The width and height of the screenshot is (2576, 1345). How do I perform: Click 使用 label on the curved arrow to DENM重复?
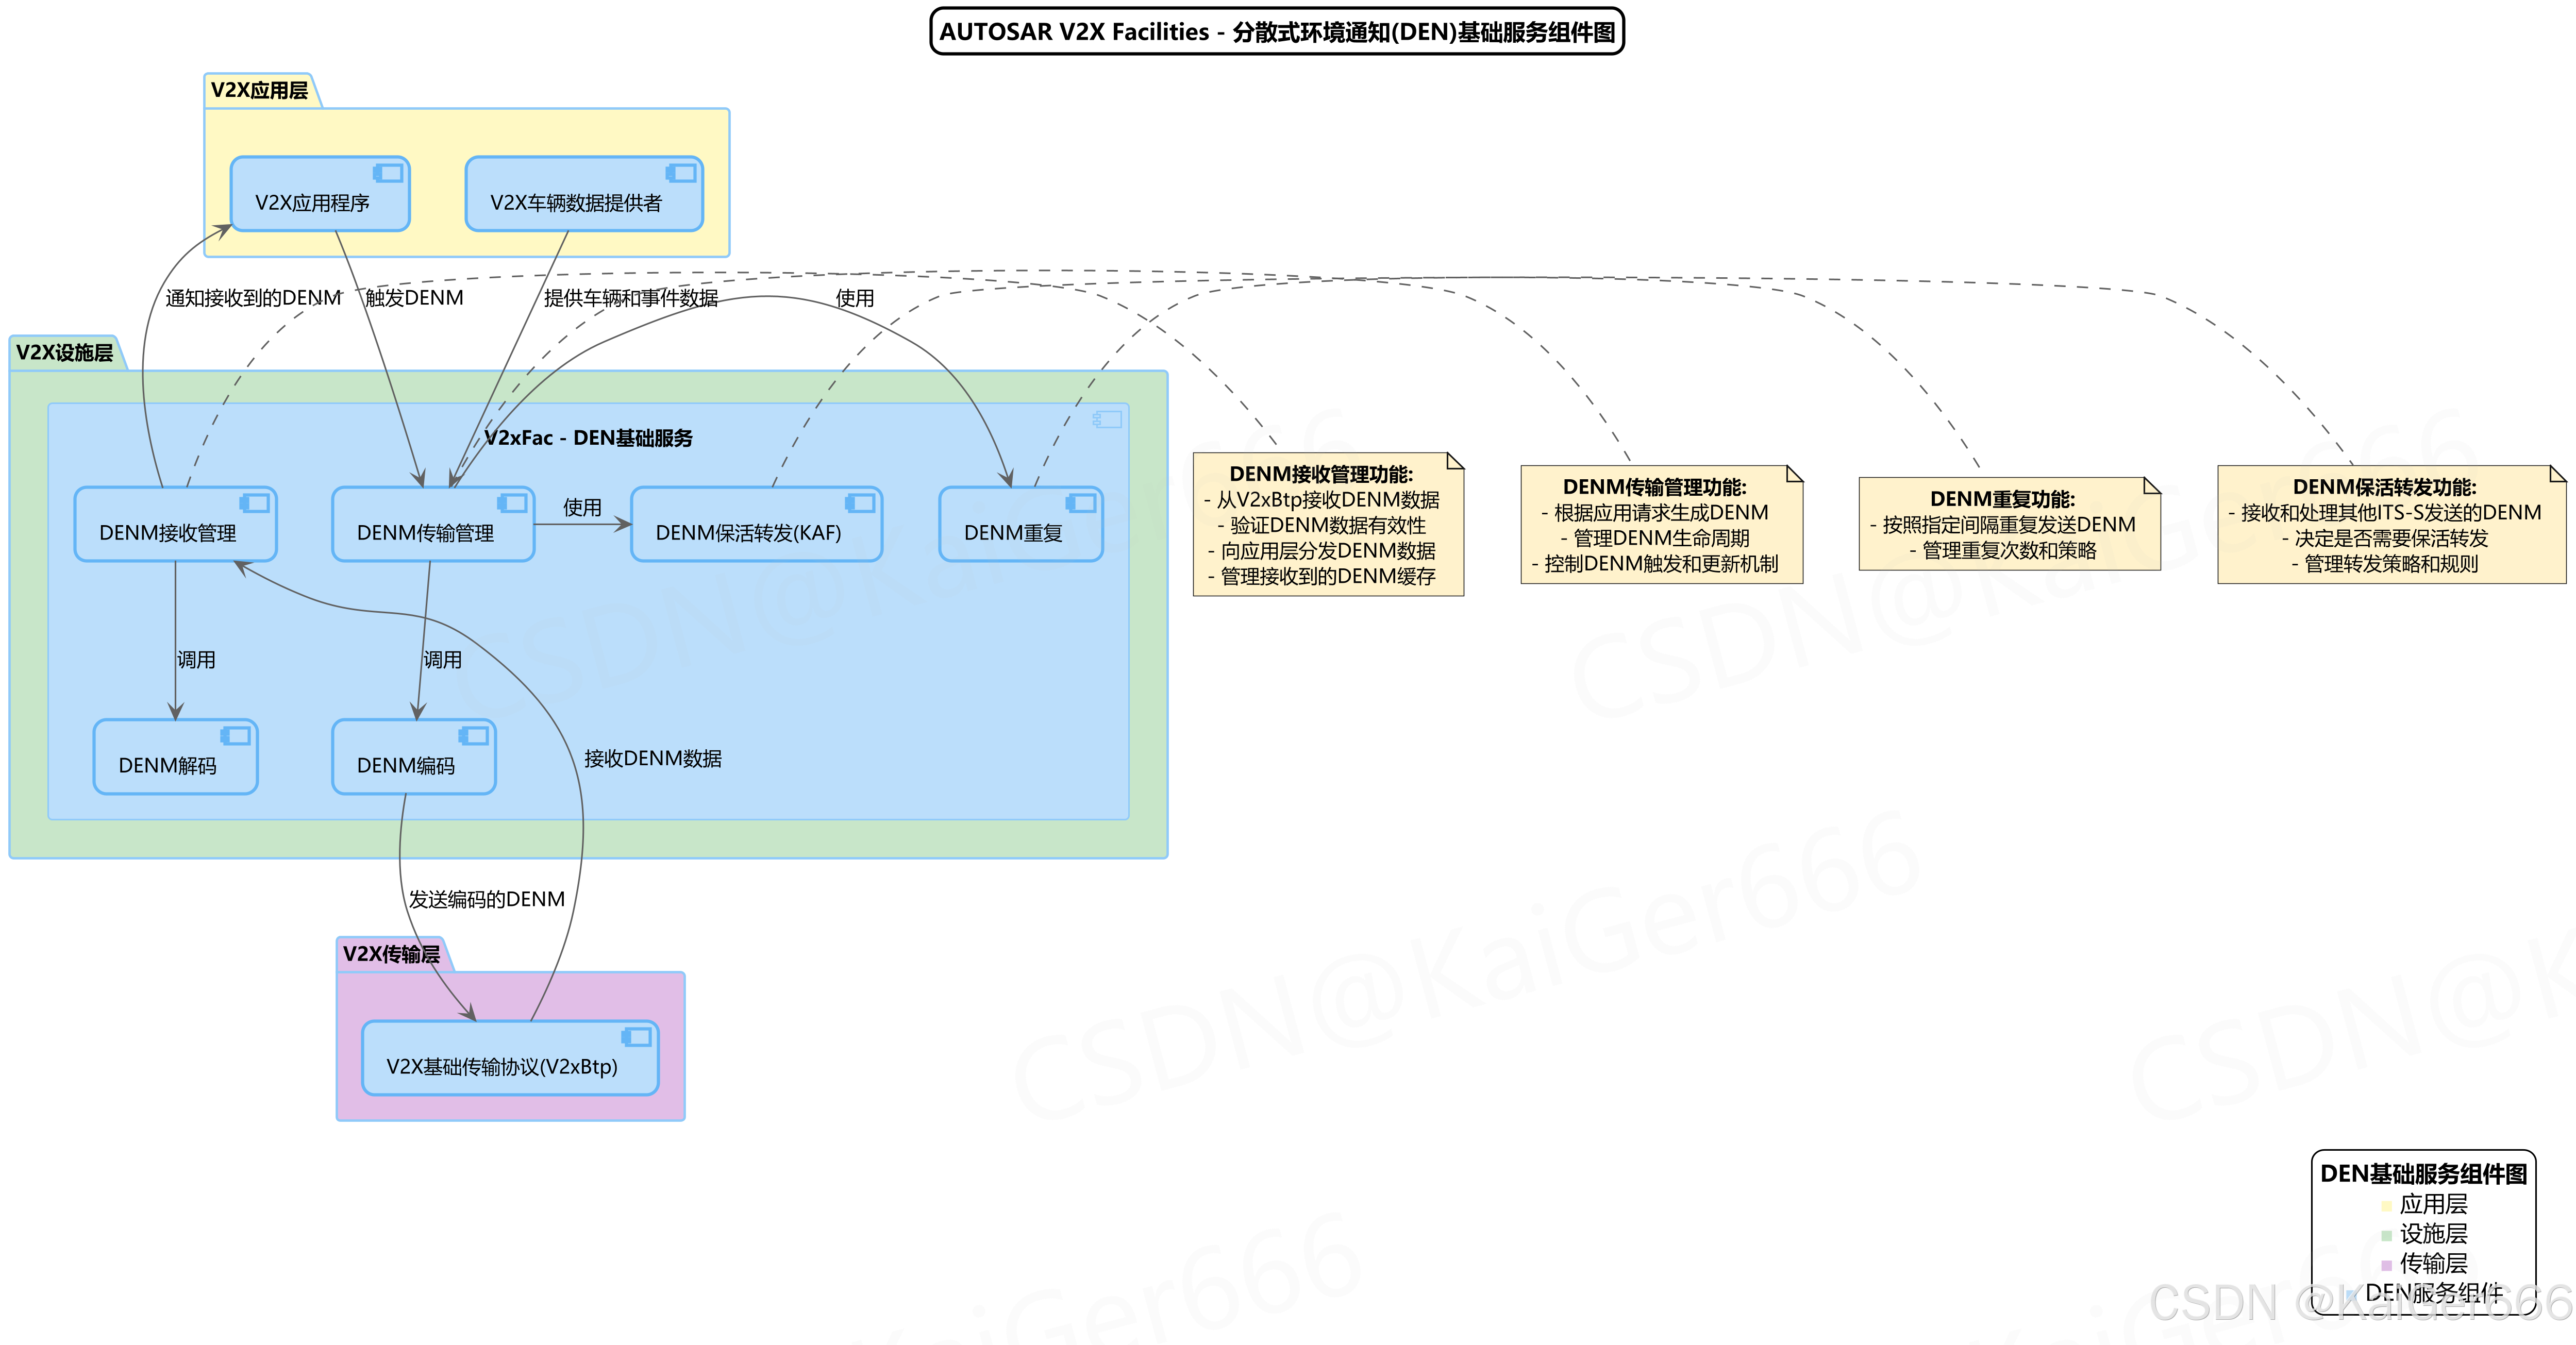[x=855, y=298]
